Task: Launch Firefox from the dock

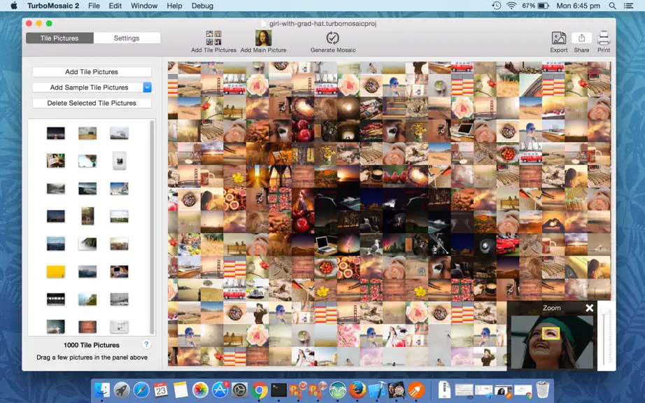Action: tap(357, 390)
